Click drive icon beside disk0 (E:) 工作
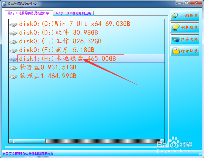This screenshot has height=158, width=204. pos(13,42)
